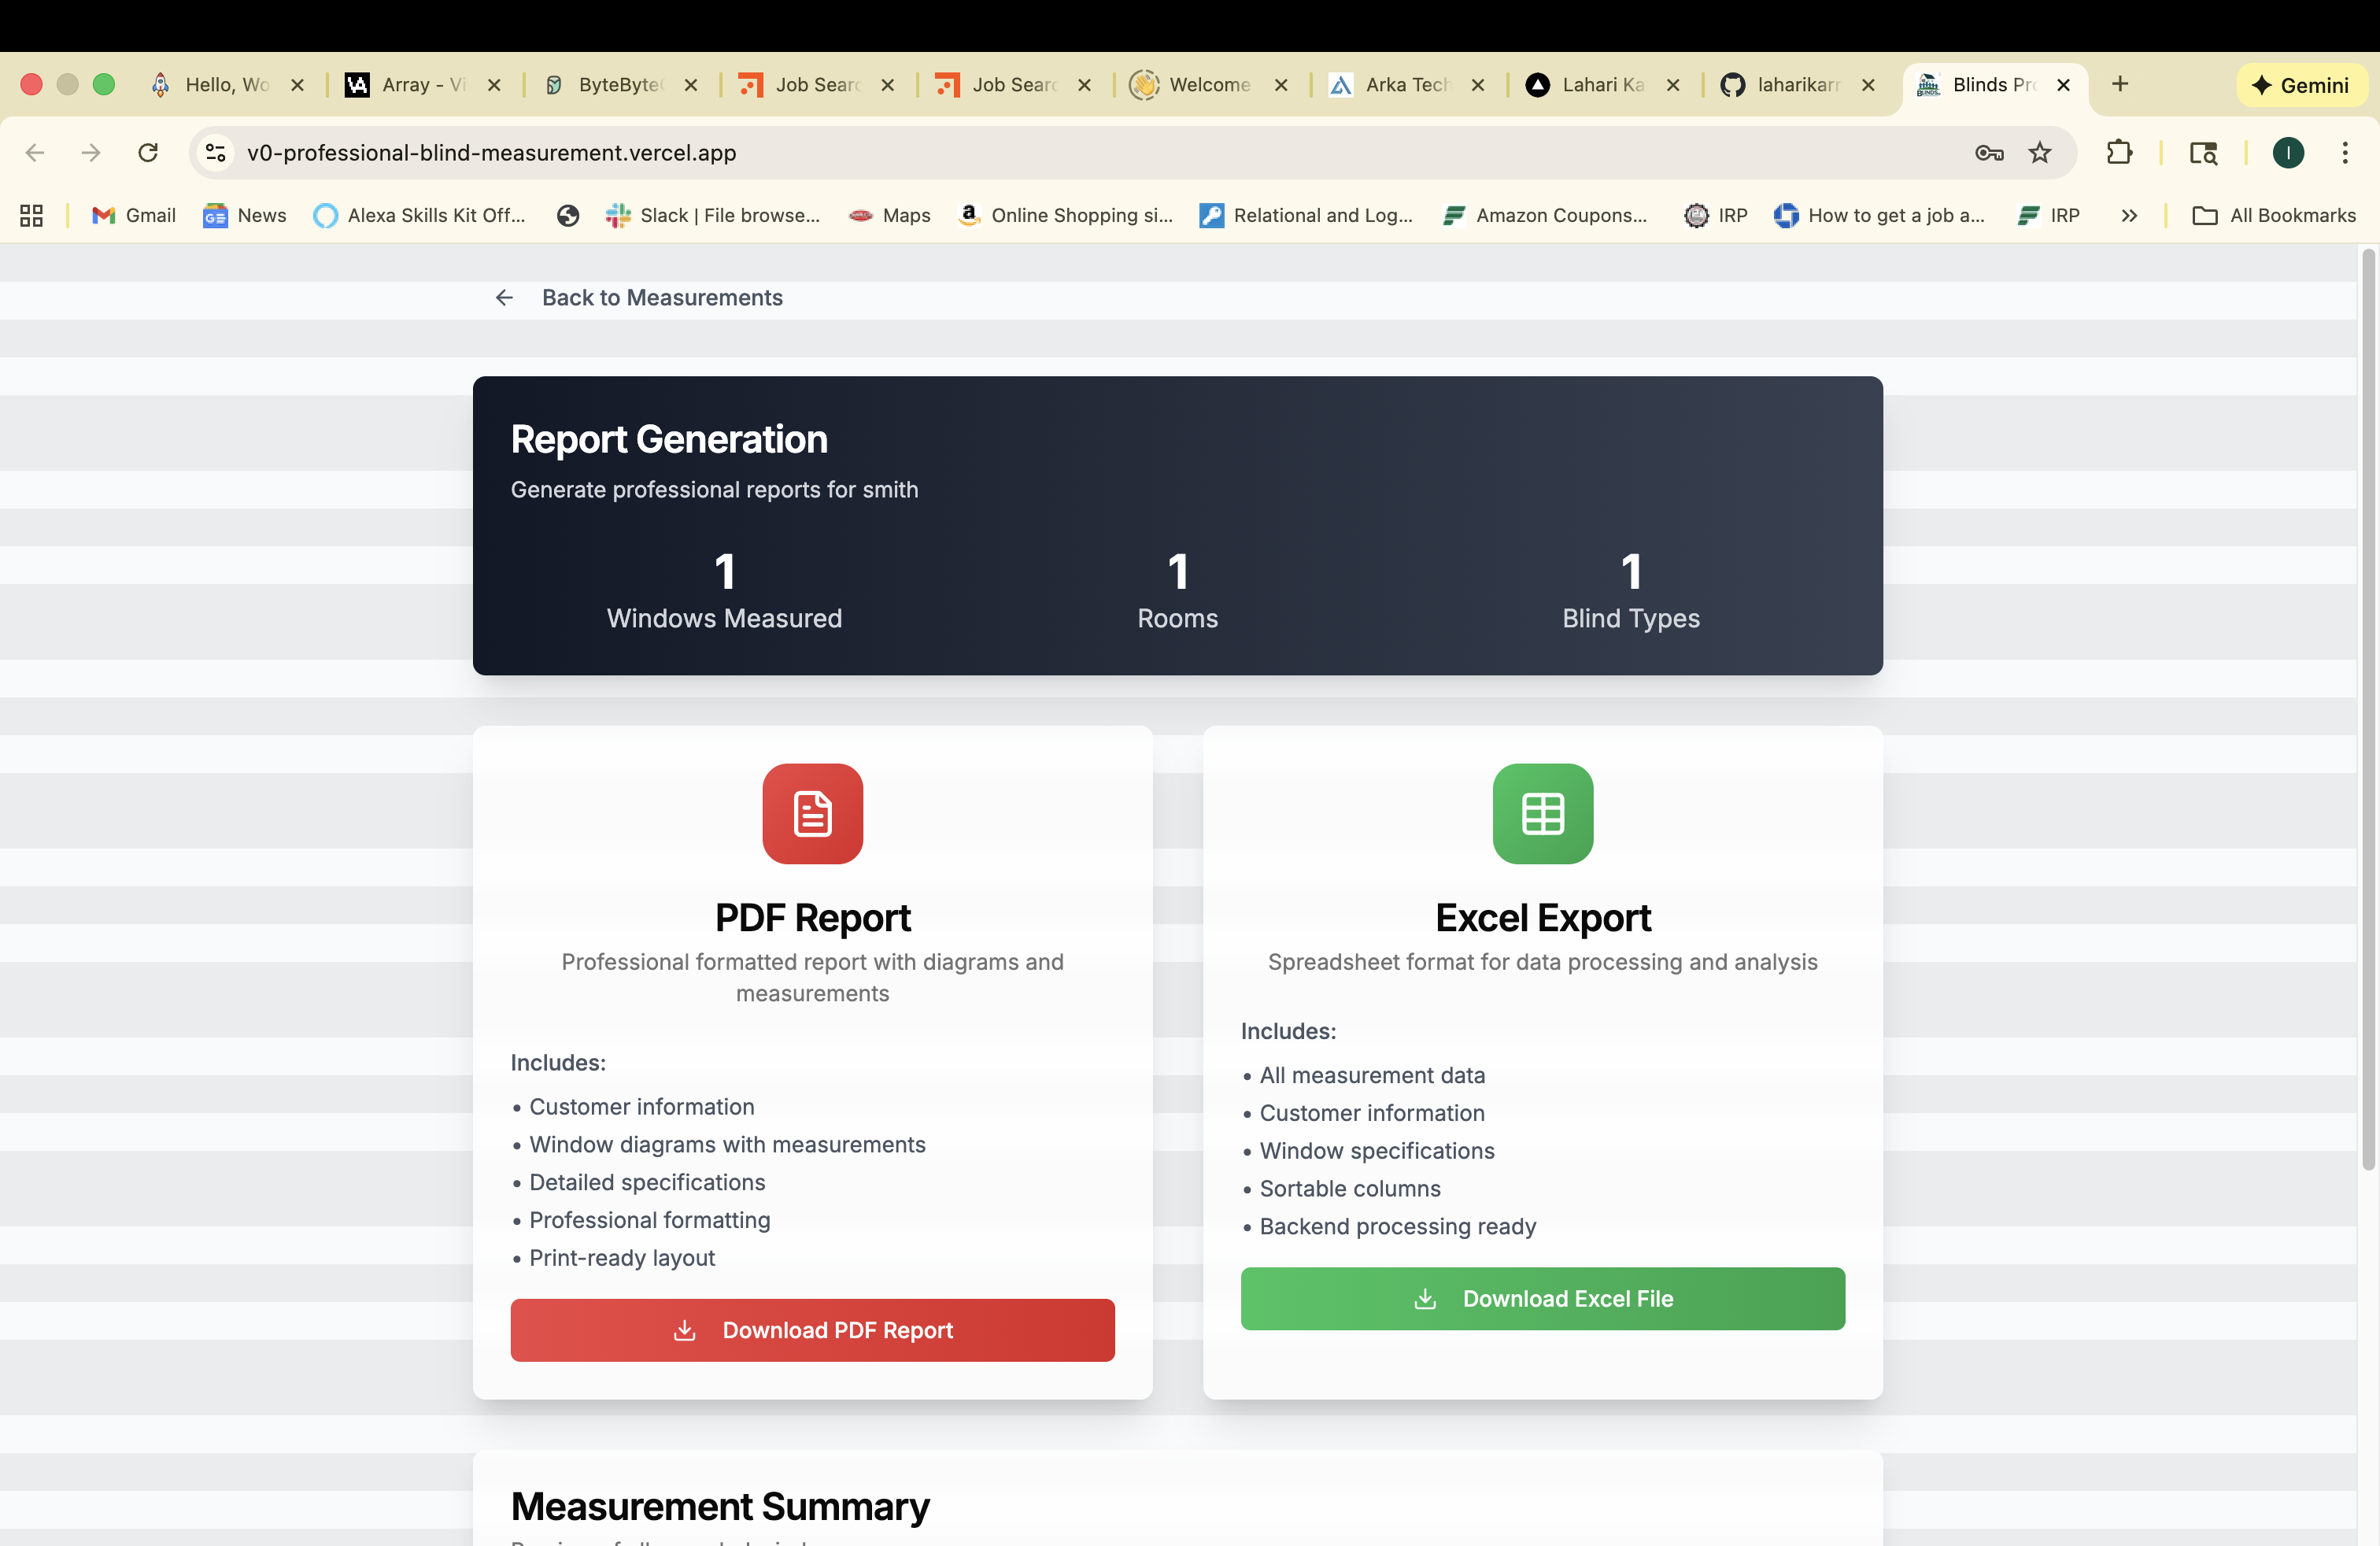This screenshot has width=2380, height=1546.
Task: Click the browser Forward navigation arrow
Action: 91,152
